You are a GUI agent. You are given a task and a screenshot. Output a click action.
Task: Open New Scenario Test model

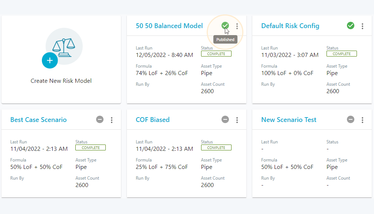[x=289, y=120]
